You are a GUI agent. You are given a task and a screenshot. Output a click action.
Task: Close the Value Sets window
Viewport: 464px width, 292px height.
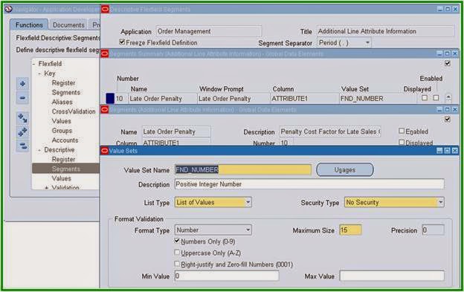pos(455,151)
